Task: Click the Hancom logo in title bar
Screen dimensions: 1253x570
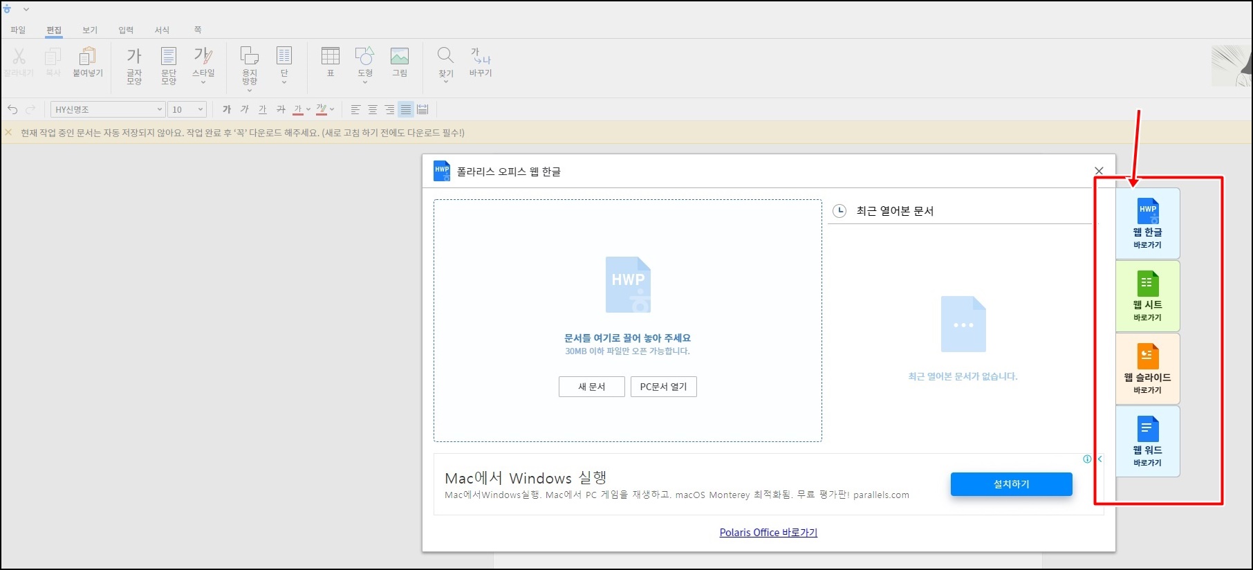Action: pyautogui.click(x=8, y=9)
